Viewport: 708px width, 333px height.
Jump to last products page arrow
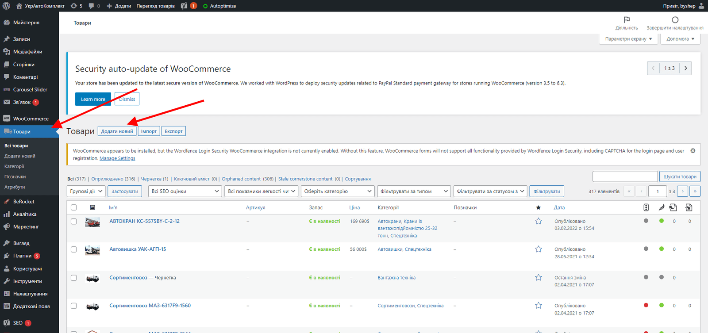(695, 191)
